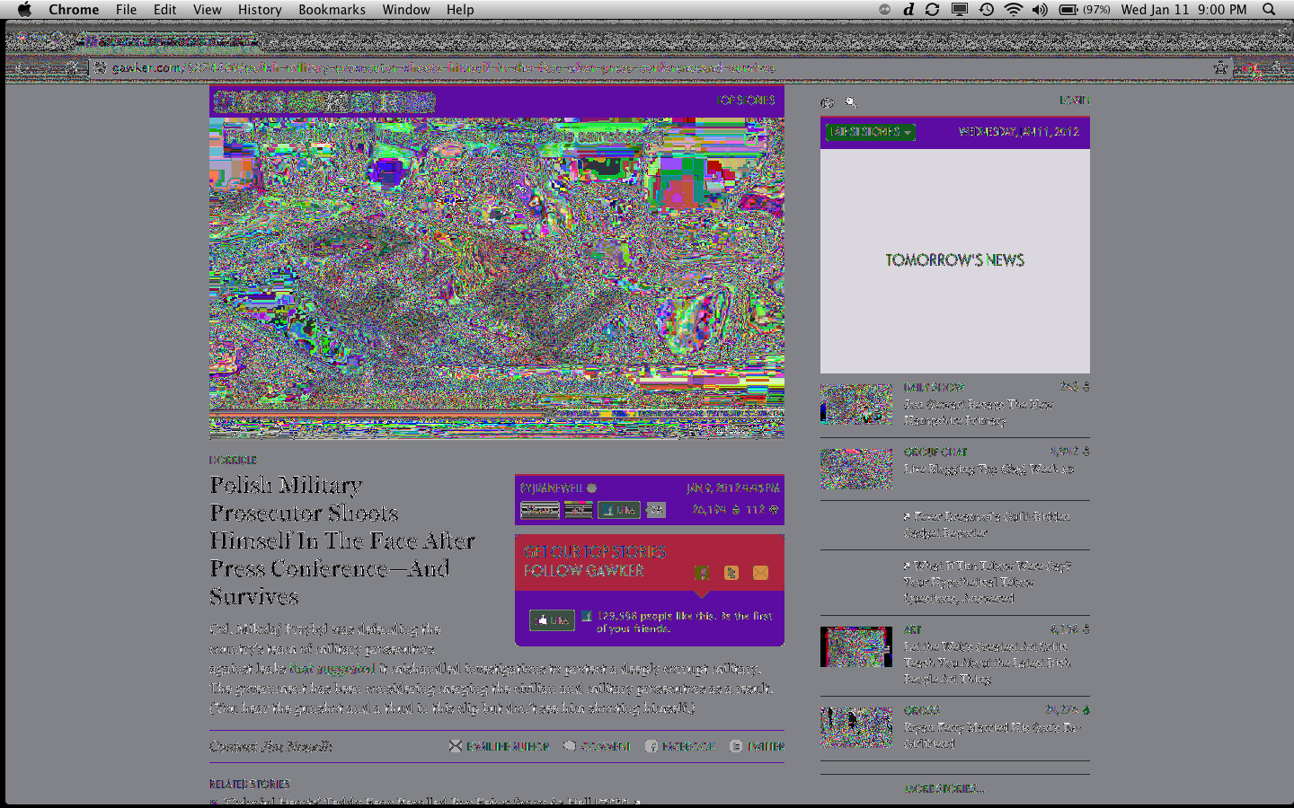Click the COMMENT link below article

click(597, 746)
